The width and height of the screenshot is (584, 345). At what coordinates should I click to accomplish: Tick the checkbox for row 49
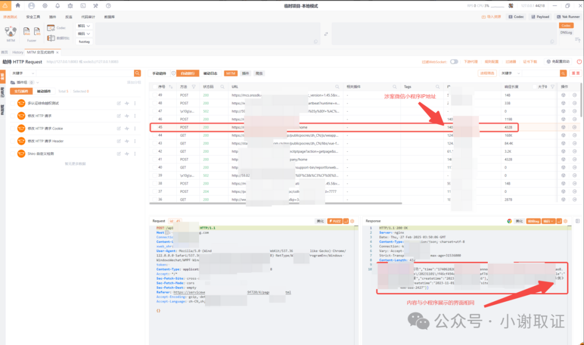[x=155, y=95]
